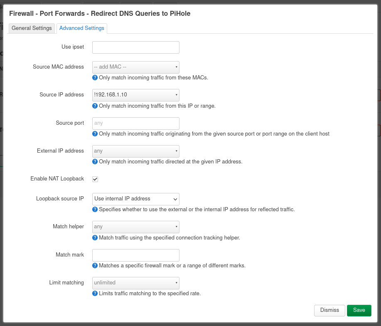Image resolution: width=381 pixels, height=326 pixels.
Task: Focus the Use ipset input field
Action: [136, 47]
